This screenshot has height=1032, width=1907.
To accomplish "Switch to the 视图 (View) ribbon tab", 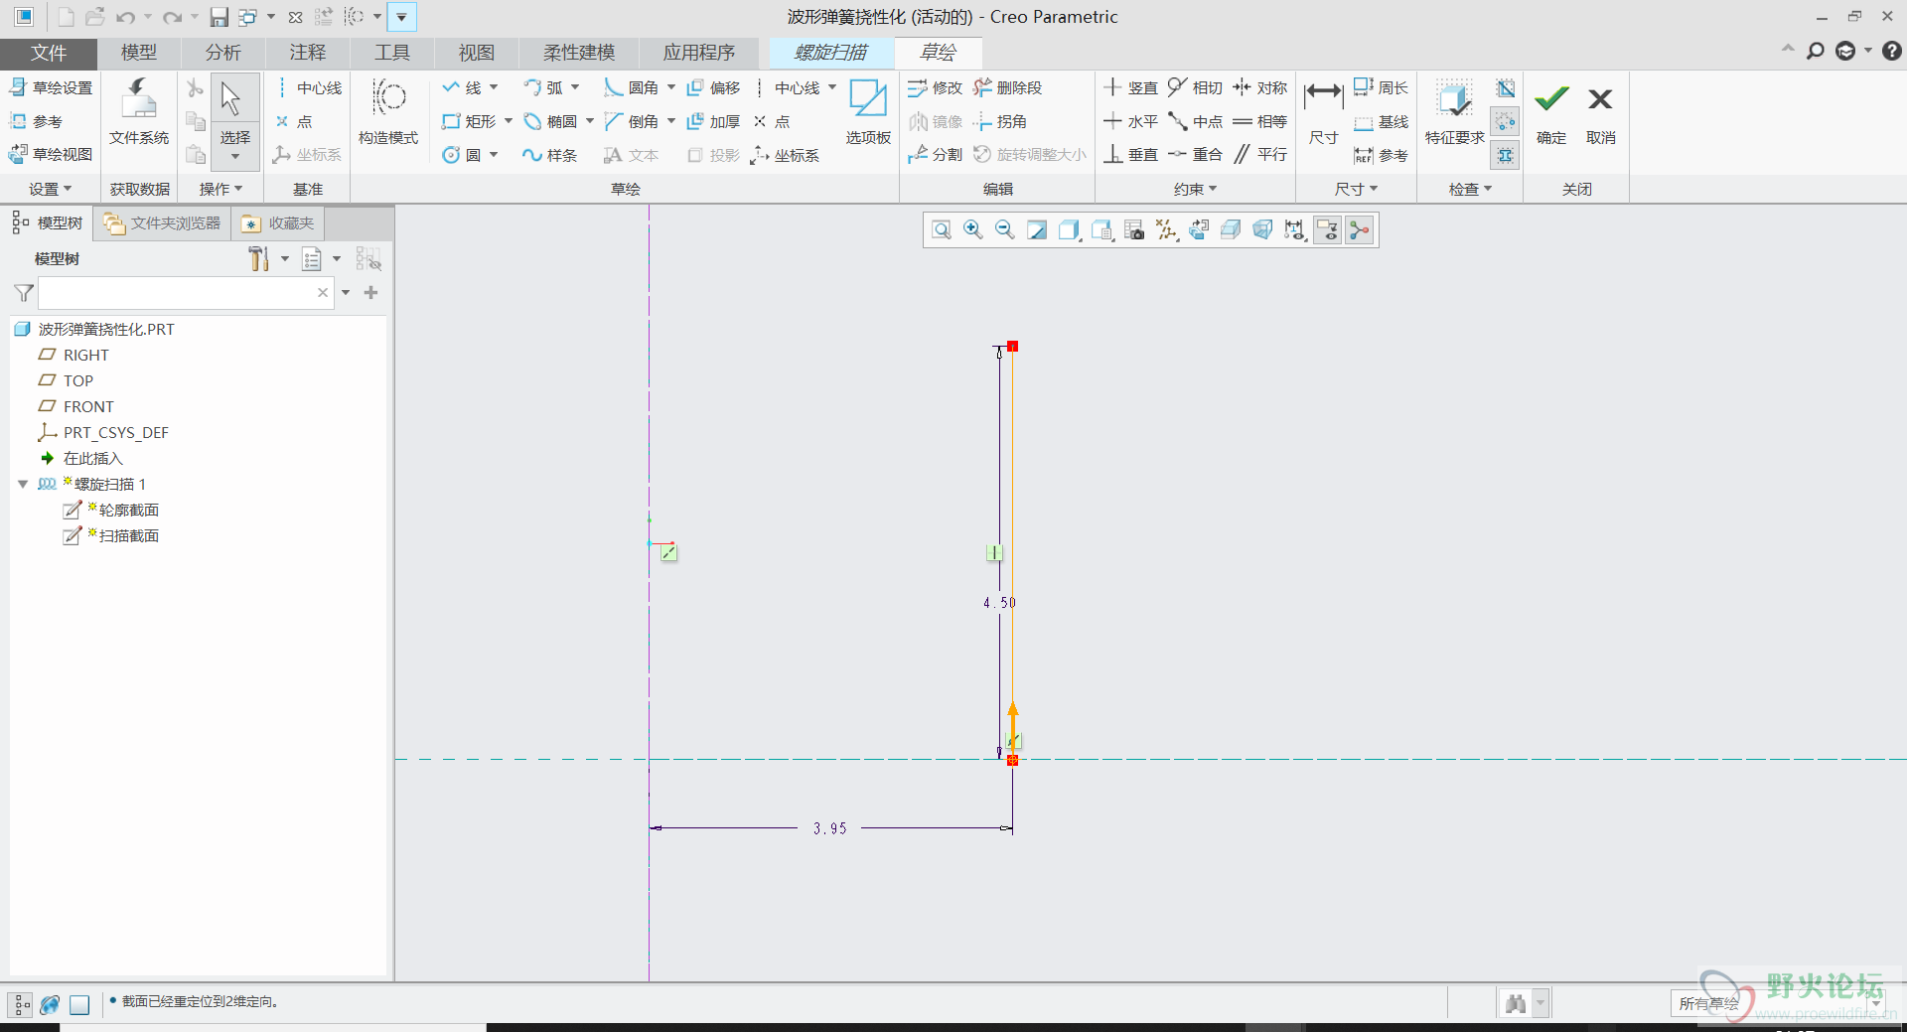I will pyautogui.click(x=477, y=53).
